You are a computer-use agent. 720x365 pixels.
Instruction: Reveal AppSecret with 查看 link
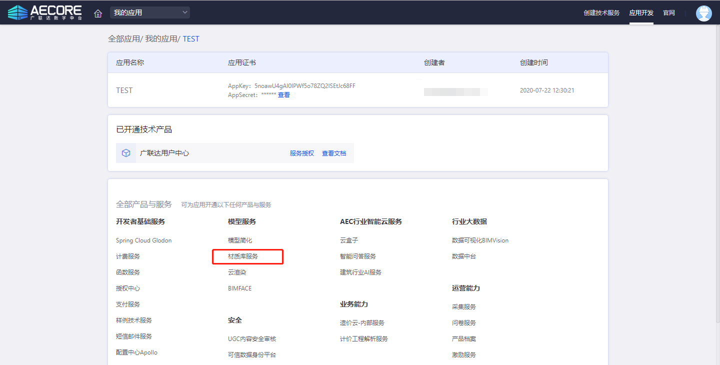[283, 95]
